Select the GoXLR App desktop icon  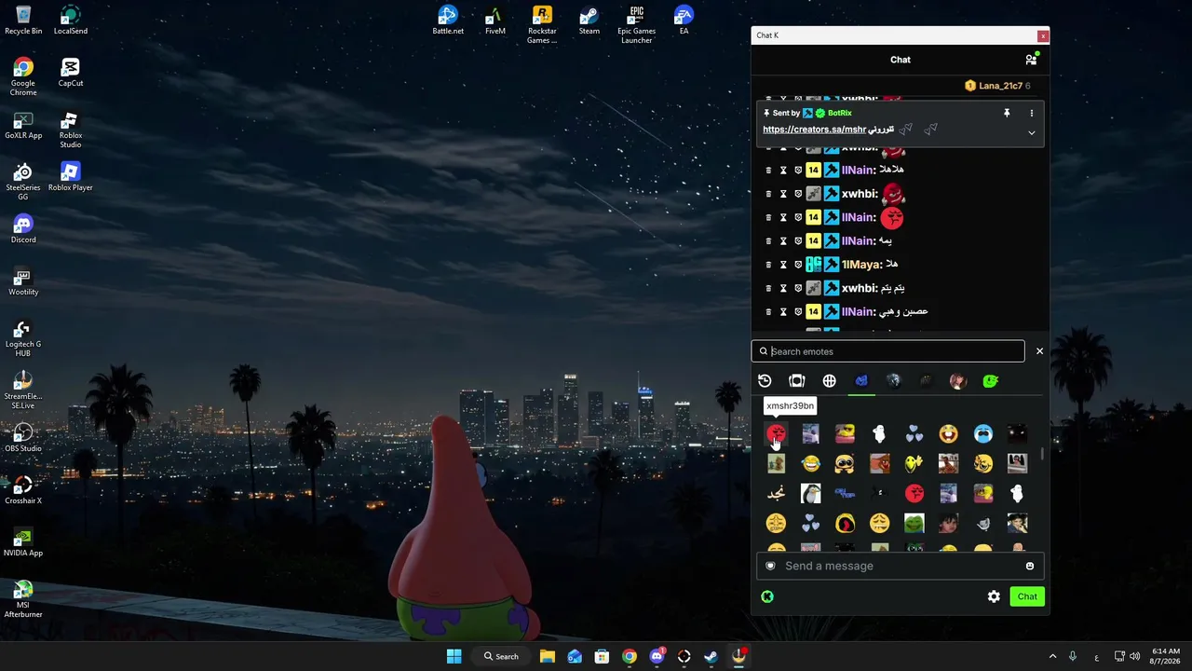tap(23, 125)
